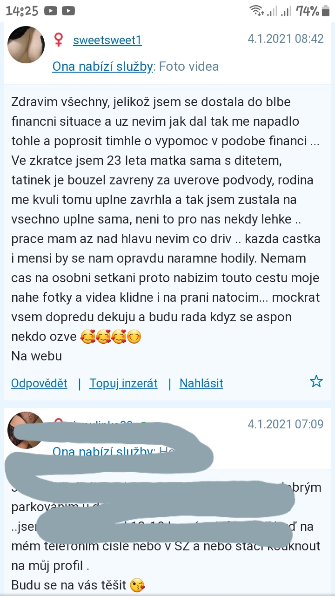Tap the "Foto videa" service label
This screenshot has height=596, width=335.
[189, 67]
